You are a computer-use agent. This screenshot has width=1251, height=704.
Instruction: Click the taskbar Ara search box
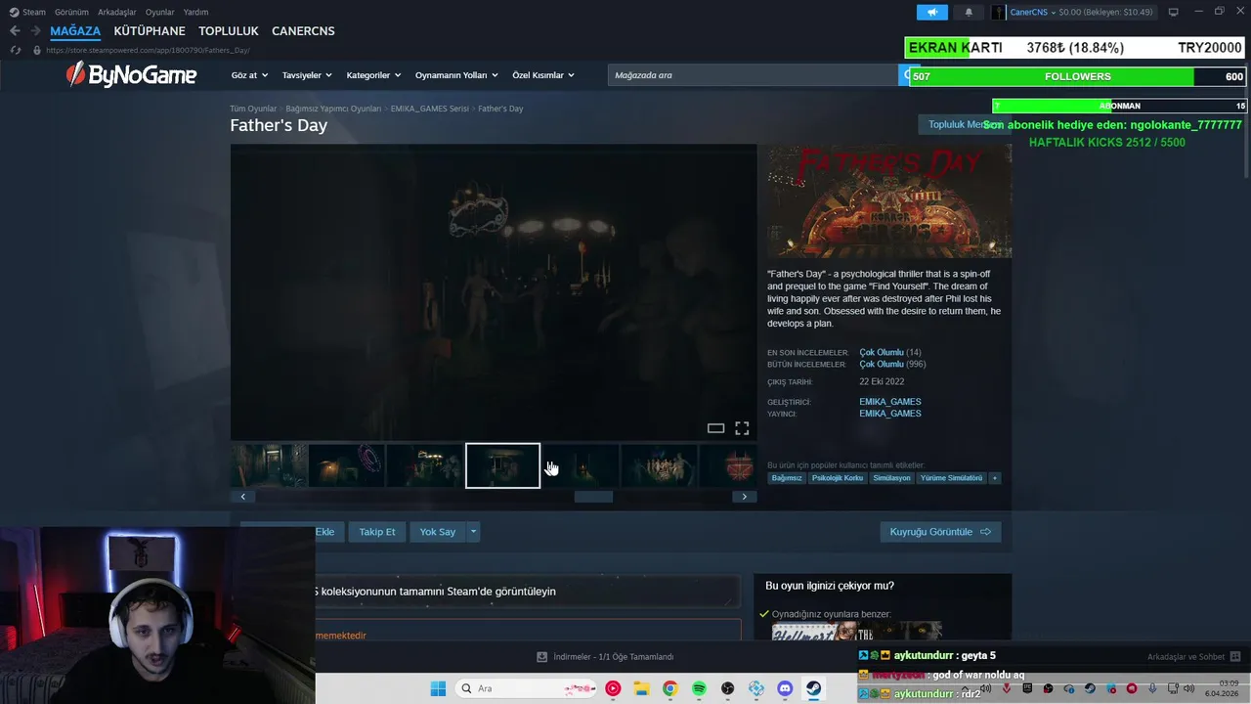click(528, 688)
